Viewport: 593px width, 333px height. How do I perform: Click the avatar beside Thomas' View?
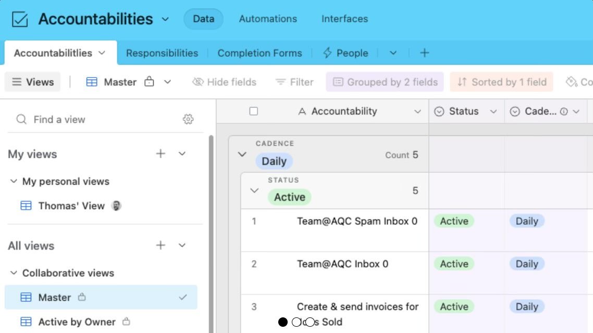(117, 206)
